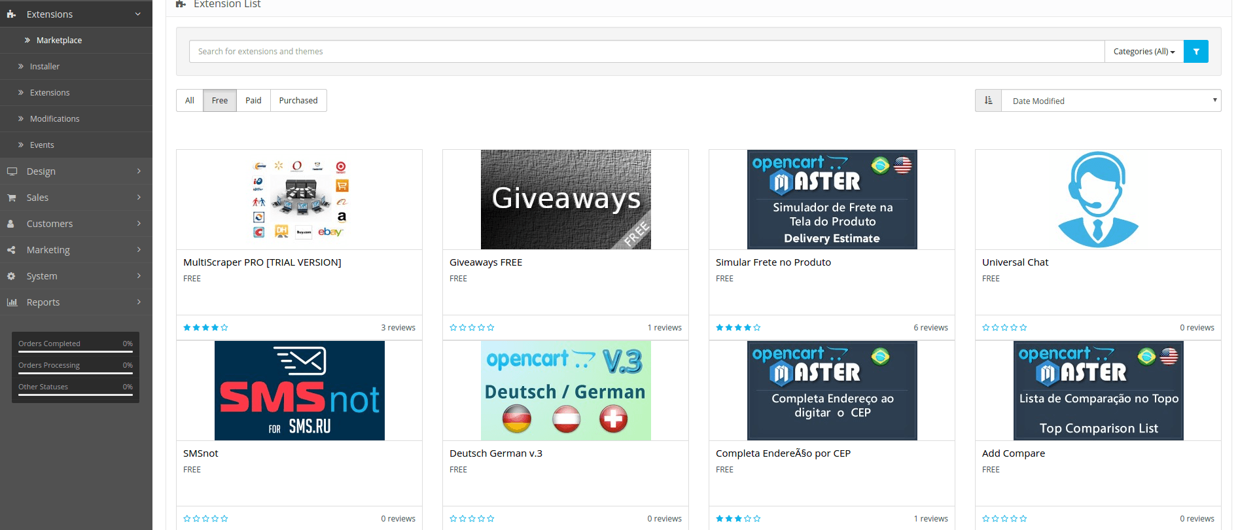The height and width of the screenshot is (530, 1238).
Task: Click the Reports bar chart icon
Action: [x=12, y=302]
